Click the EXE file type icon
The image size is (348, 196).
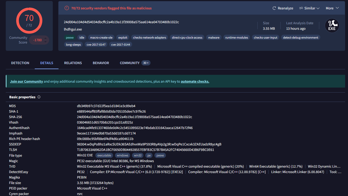tap(332, 26)
